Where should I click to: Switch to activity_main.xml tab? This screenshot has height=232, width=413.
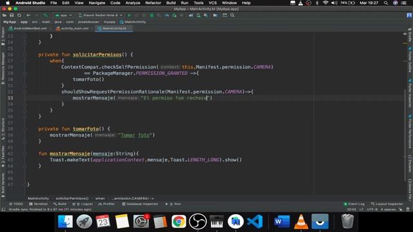(73, 28)
